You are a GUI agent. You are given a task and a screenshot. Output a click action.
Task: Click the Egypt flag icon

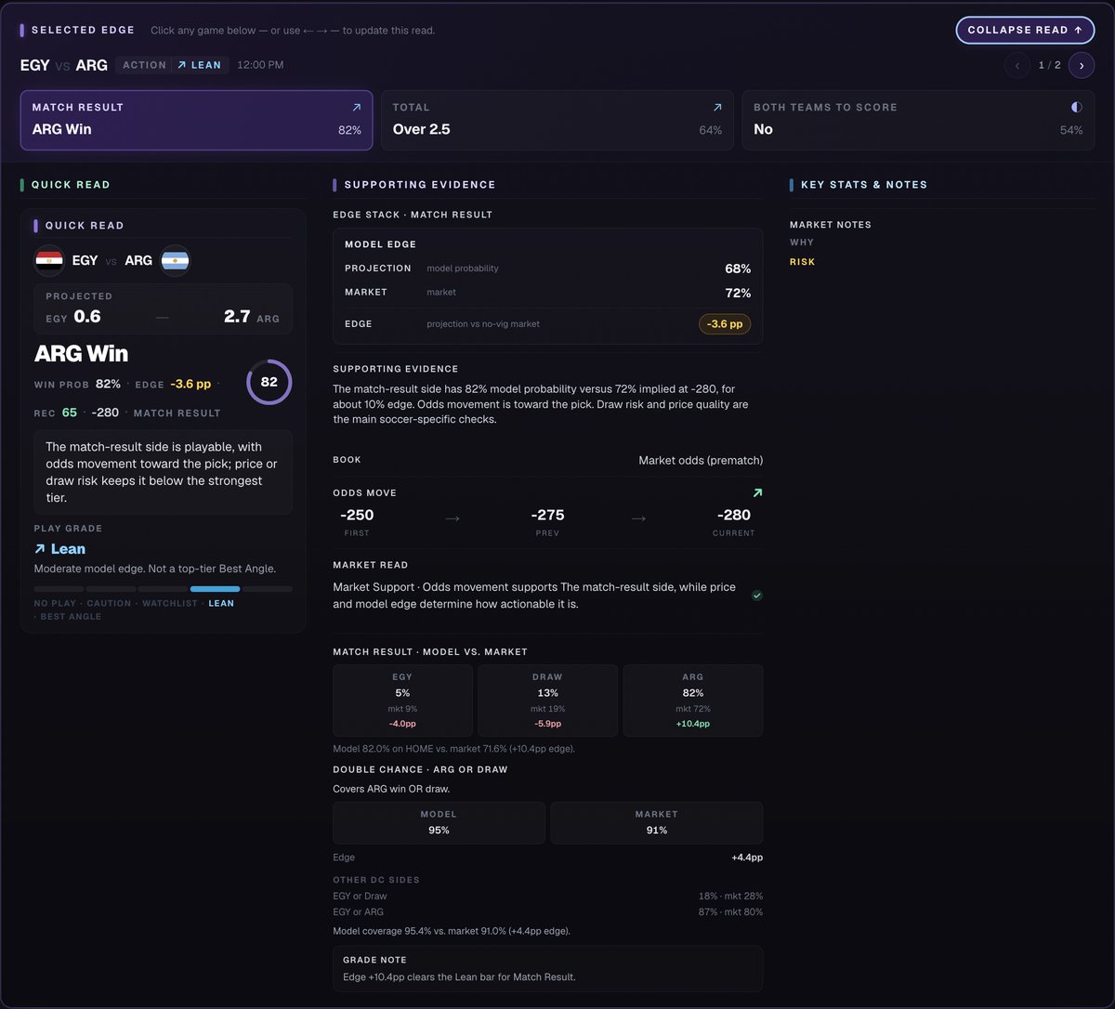[x=49, y=261]
